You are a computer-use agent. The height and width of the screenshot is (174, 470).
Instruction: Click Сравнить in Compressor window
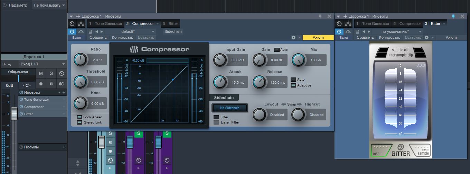click(98, 37)
